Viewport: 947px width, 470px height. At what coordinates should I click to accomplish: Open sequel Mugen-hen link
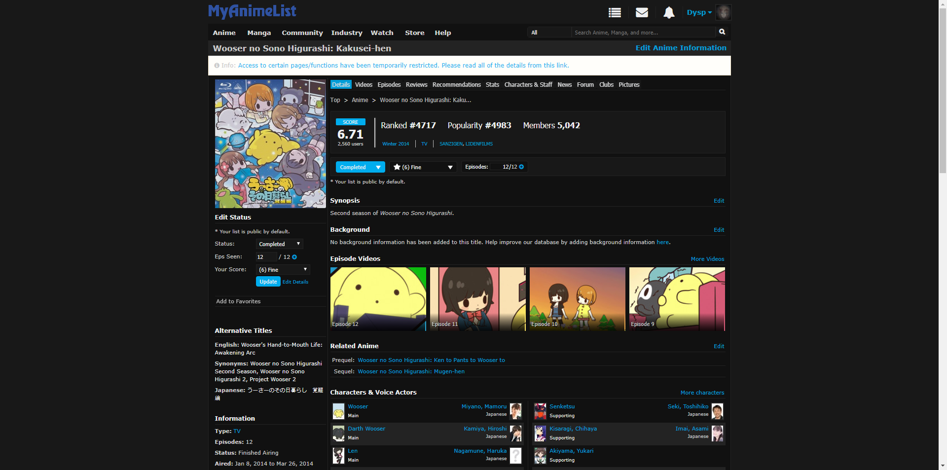tap(411, 371)
